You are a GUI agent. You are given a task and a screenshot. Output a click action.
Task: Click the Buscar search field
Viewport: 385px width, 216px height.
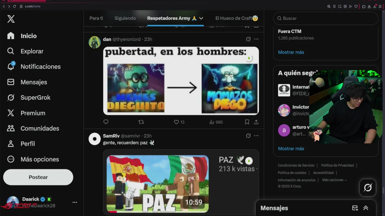point(326,18)
